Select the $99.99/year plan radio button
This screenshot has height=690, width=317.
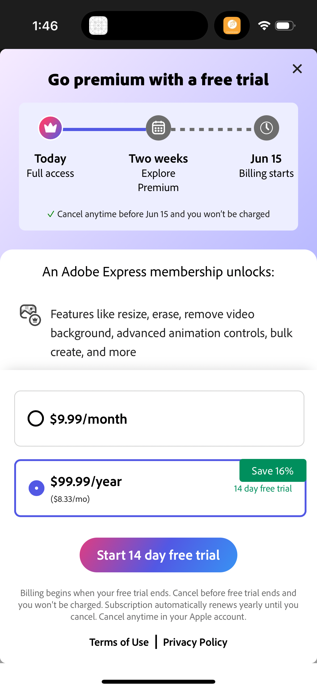tap(37, 488)
